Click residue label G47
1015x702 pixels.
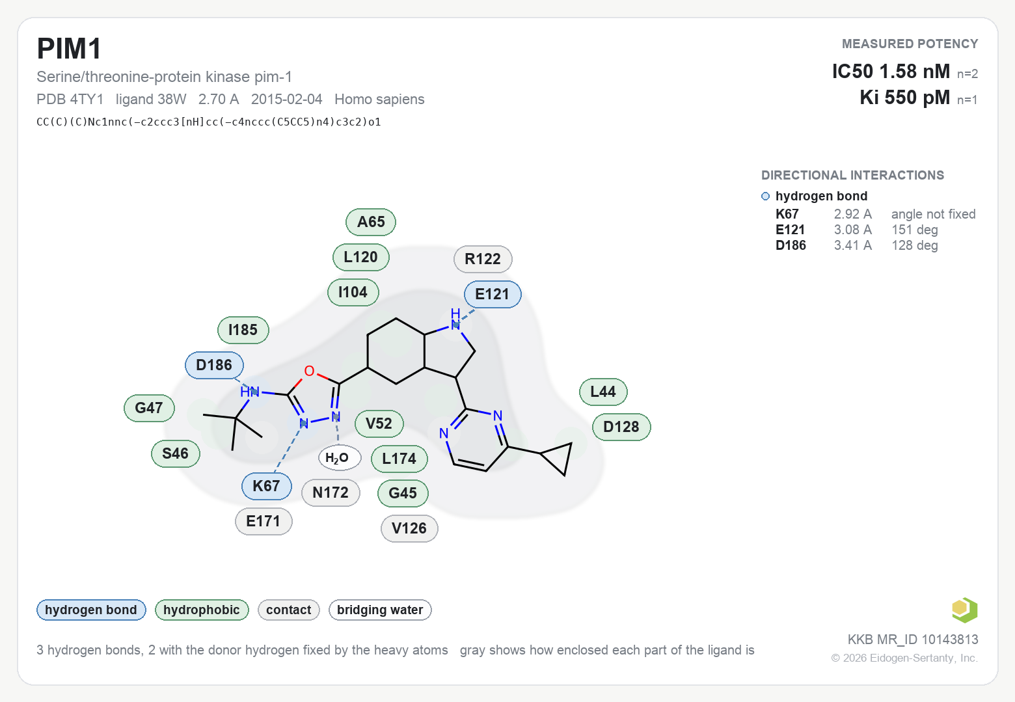point(149,408)
